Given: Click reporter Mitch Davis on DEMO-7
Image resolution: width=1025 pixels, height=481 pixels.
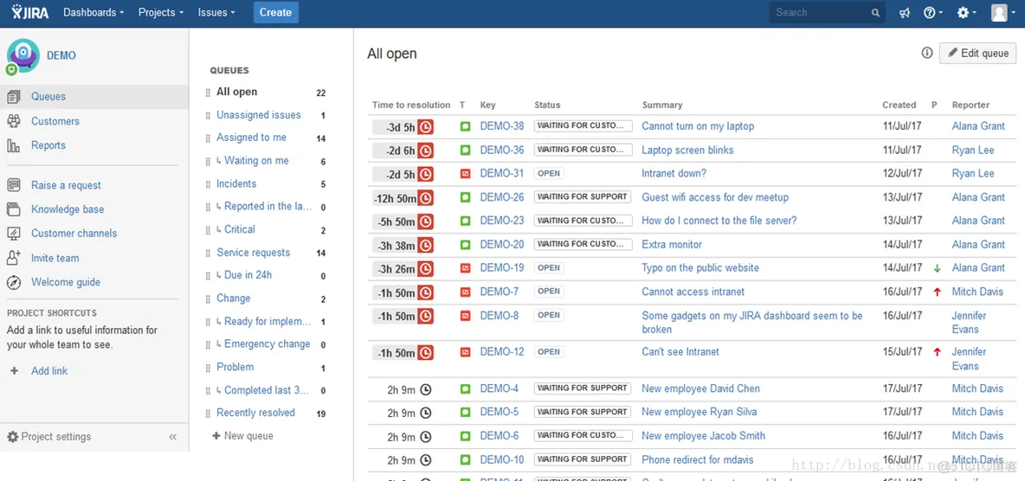Looking at the screenshot, I should [x=977, y=292].
